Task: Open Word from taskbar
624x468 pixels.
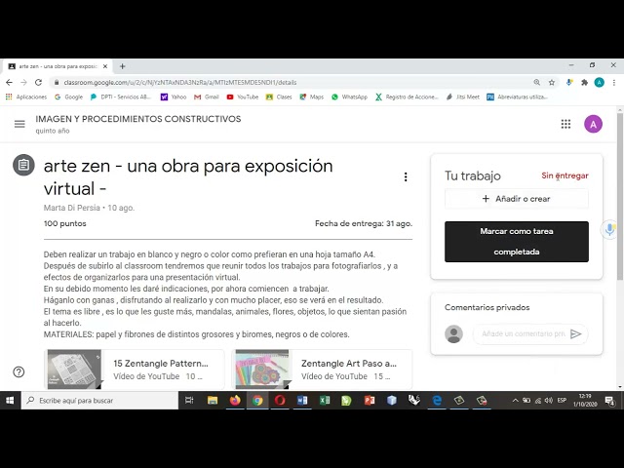Action: 302,401
